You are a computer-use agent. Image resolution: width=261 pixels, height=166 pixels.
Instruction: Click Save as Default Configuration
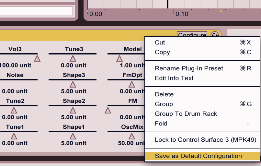point(198,156)
